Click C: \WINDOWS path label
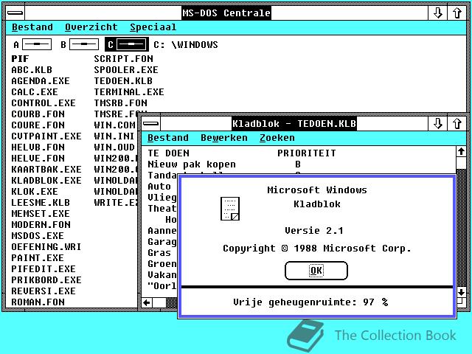Image resolution: width=472 pixels, height=354 pixels. click(x=185, y=45)
